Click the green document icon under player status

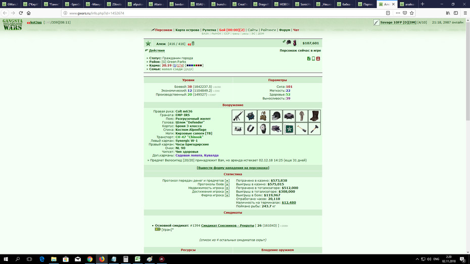[309, 59]
